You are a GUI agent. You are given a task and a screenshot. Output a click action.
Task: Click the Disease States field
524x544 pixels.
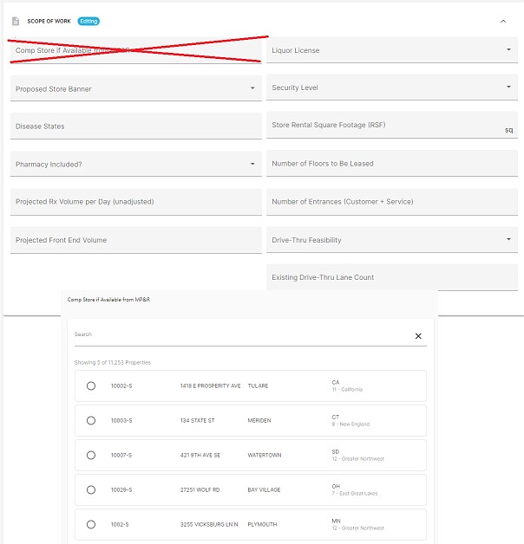(136, 126)
